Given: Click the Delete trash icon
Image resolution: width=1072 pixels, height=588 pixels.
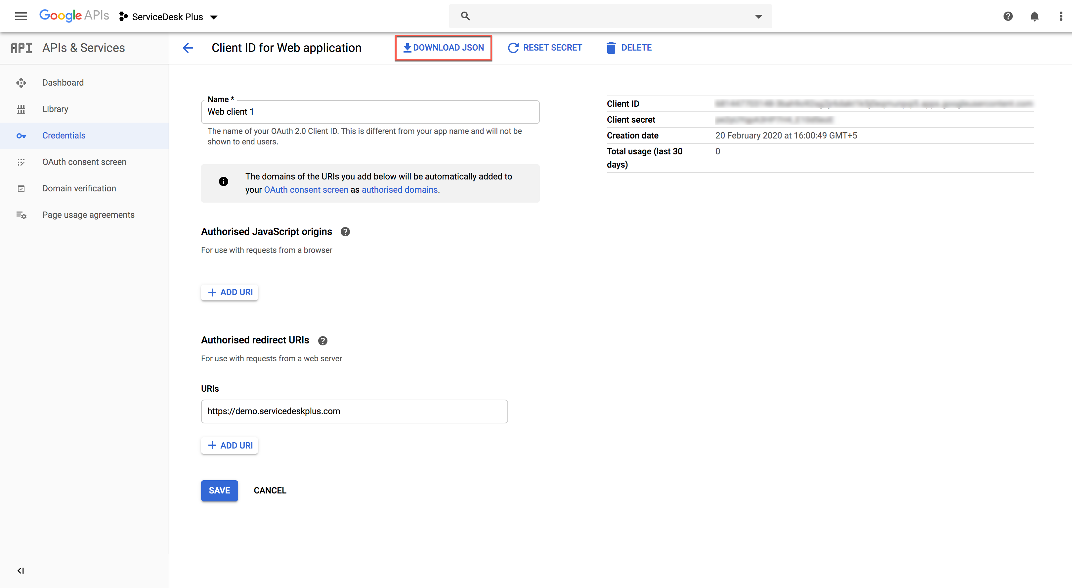Looking at the screenshot, I should [611, 47].
